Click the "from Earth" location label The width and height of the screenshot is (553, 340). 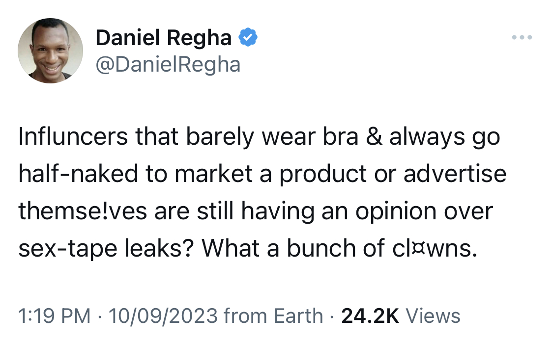tap(273, 316)
